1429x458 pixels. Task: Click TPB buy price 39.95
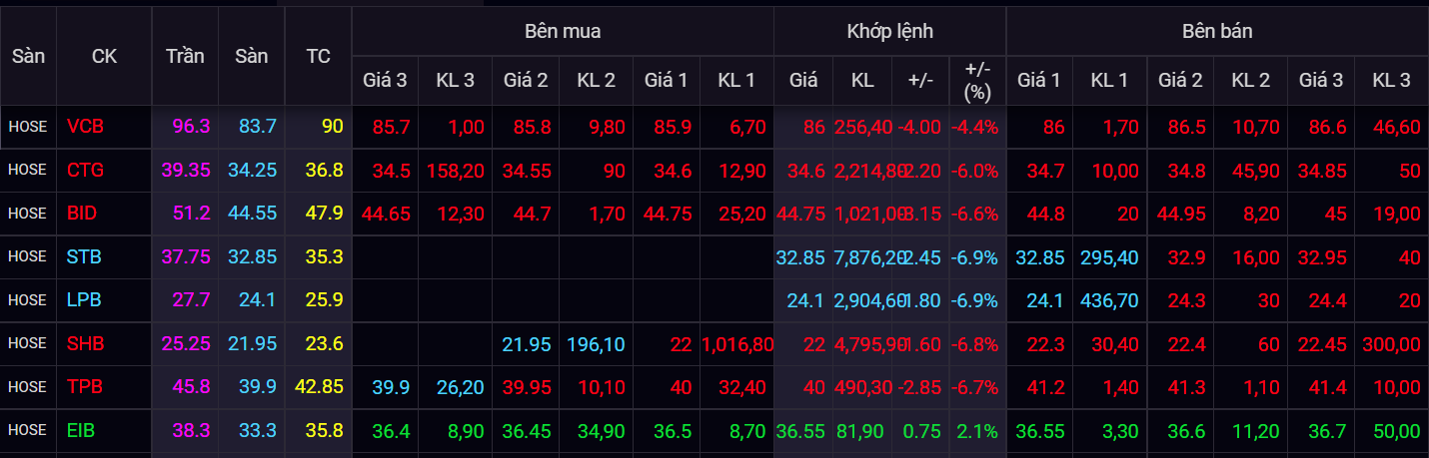[x=525, y=387]
